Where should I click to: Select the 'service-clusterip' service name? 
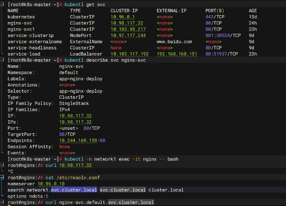coord(31,36)
